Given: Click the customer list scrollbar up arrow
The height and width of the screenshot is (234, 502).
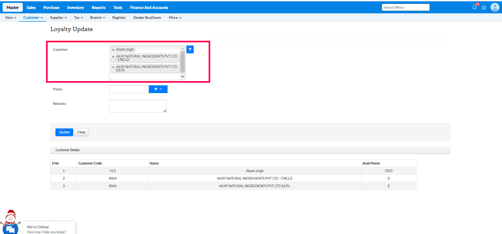Looking at the screenshot, I should point(183,49).
